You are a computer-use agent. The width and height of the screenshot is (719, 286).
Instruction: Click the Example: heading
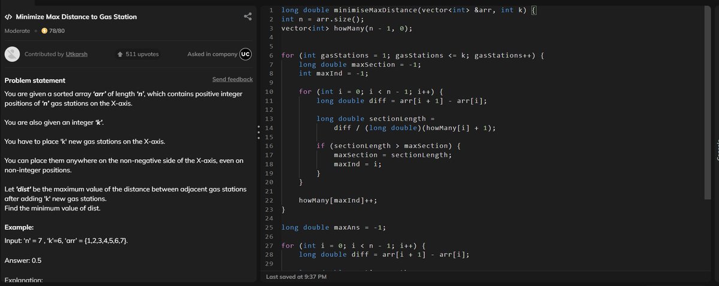[x=19, y=228]
